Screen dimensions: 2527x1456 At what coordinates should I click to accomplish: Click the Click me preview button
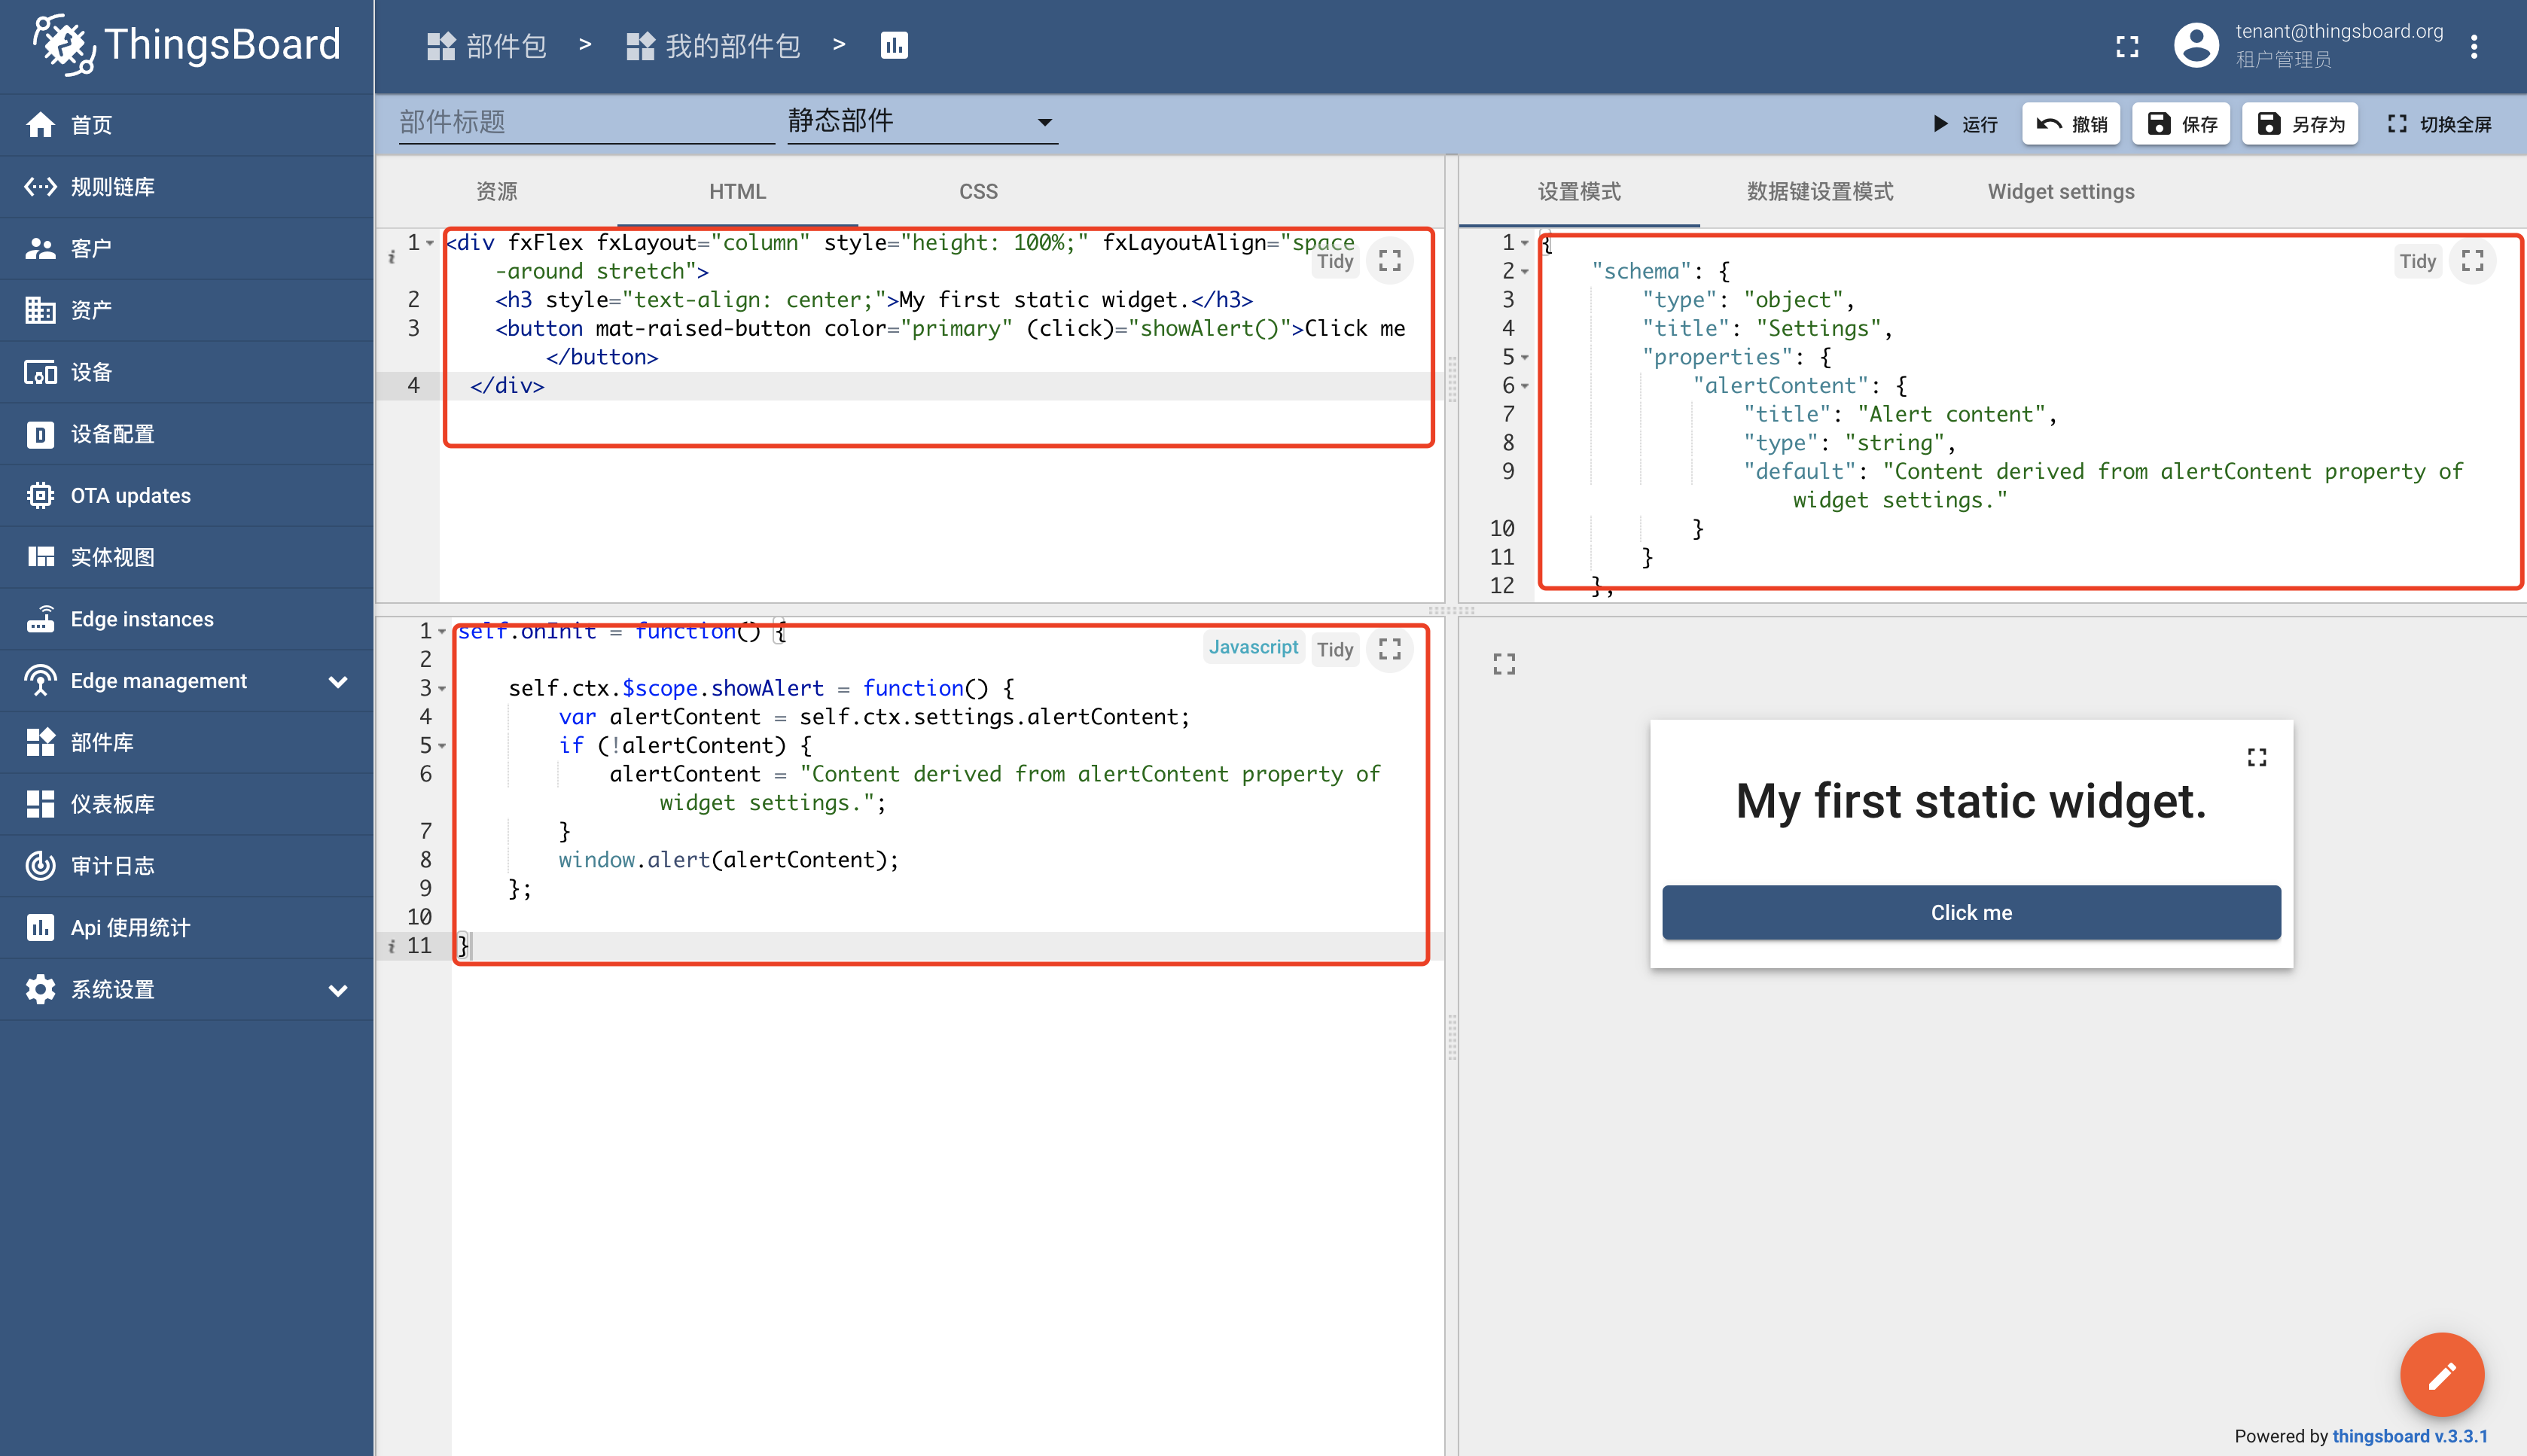(1971, 912)
